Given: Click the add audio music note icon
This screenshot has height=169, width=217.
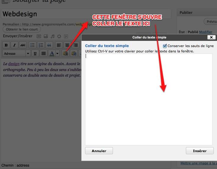Looking at the screenshot, I should pos(52,36).
